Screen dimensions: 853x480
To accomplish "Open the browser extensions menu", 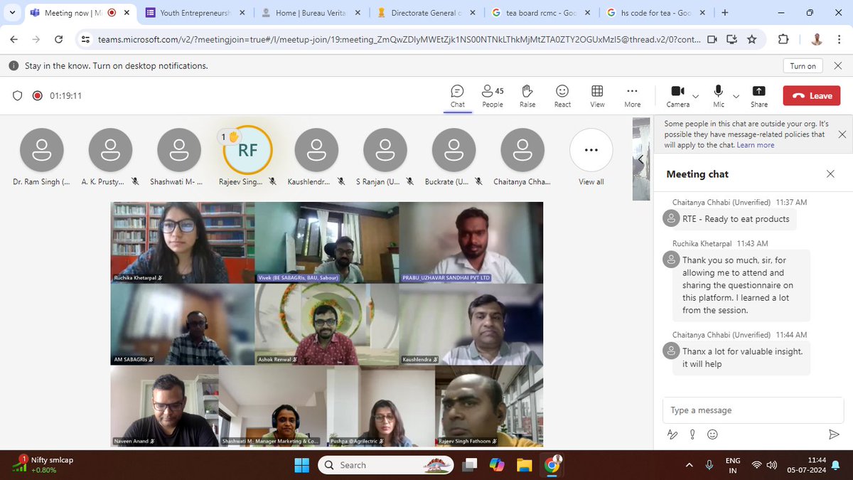I will click(783, 40).
